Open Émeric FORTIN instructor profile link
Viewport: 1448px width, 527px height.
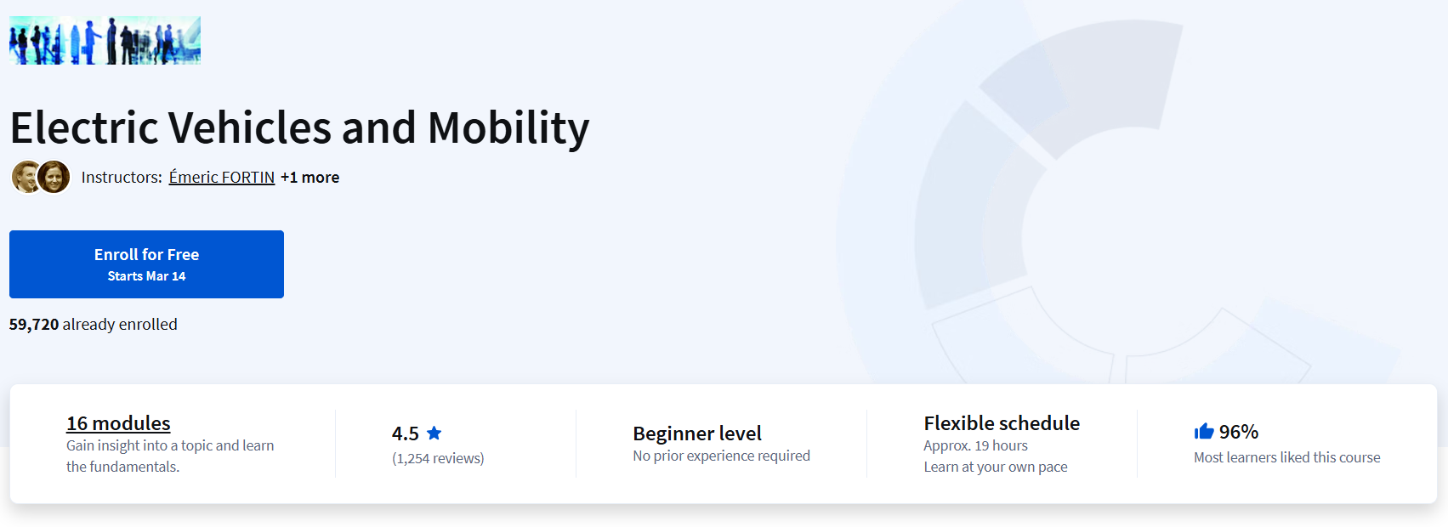pos(221,177)
